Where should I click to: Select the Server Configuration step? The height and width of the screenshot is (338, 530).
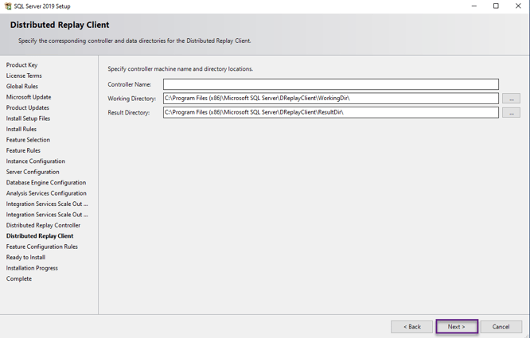(33, 172)
